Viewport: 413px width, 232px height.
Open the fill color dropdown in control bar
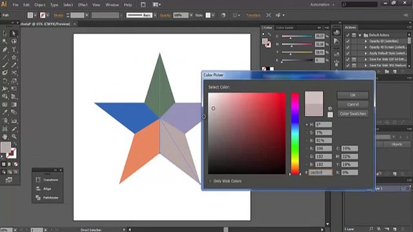point(35,15)
